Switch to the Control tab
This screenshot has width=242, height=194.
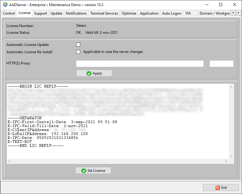click(9, 13)
